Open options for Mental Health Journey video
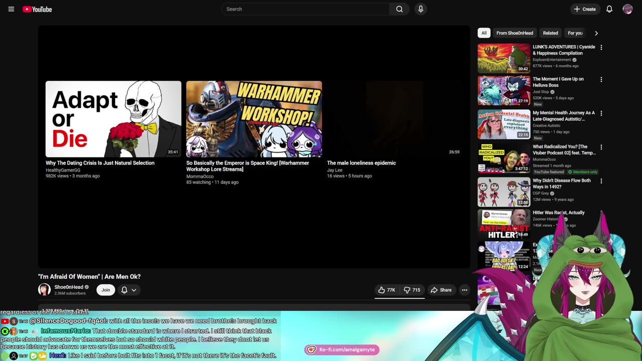 coord(601,113)
